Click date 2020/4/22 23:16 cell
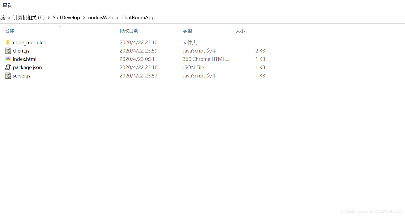405x216 pixels. pos(139,67)
